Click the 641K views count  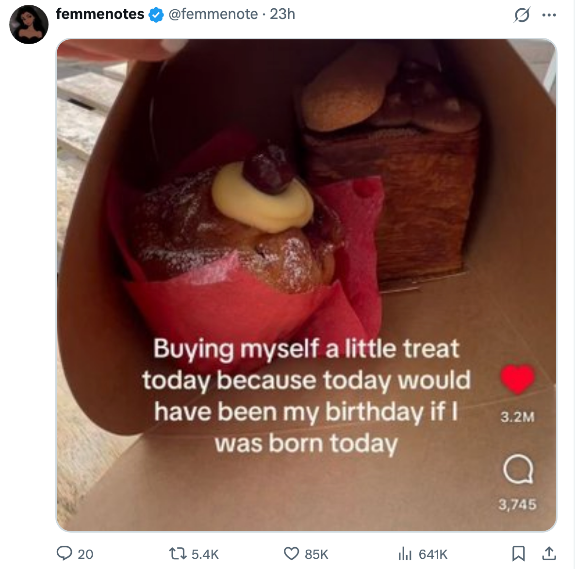click(433, 554)
